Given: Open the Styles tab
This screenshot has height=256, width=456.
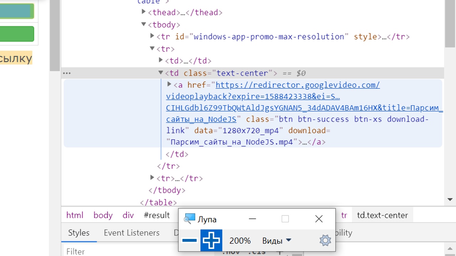Looking at the screenshot, I should click(x=79, y=233).
